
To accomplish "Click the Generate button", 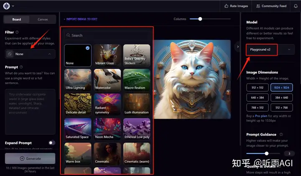I will tap(30, 158).
